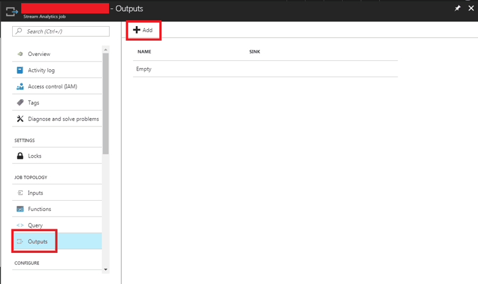Click the Access control people icon

pos(20,86)
